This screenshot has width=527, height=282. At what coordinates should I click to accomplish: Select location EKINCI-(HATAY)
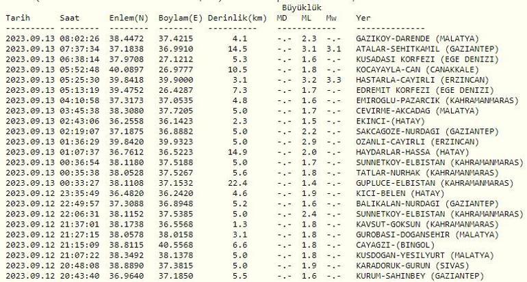[391, 122]
